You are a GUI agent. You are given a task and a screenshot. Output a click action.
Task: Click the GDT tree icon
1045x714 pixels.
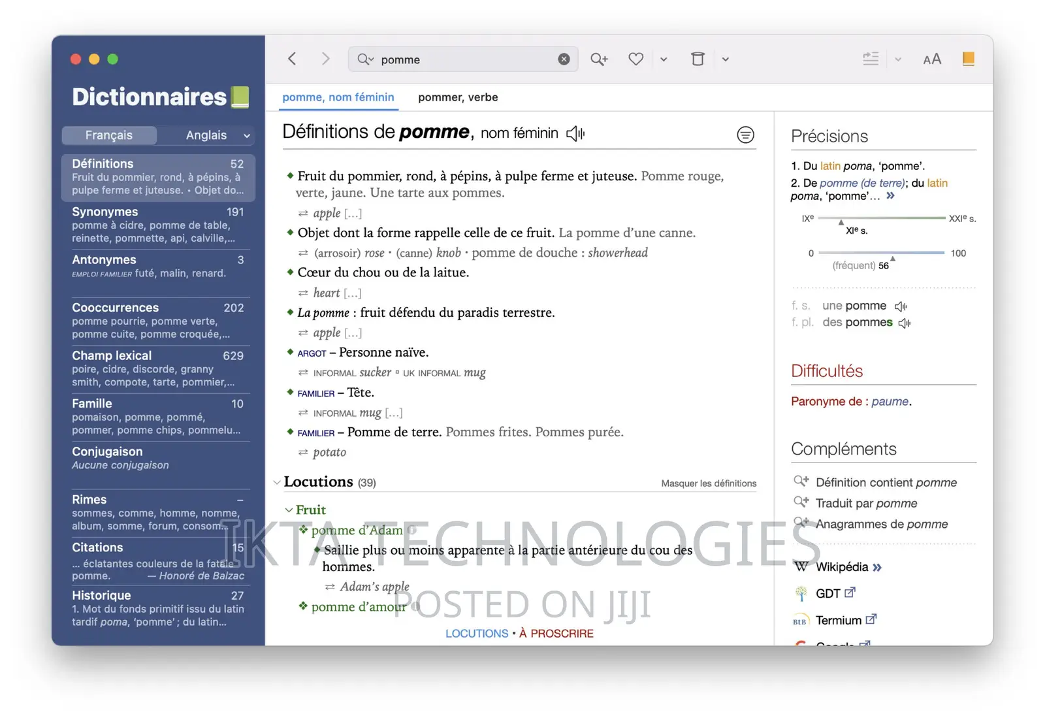801,594
